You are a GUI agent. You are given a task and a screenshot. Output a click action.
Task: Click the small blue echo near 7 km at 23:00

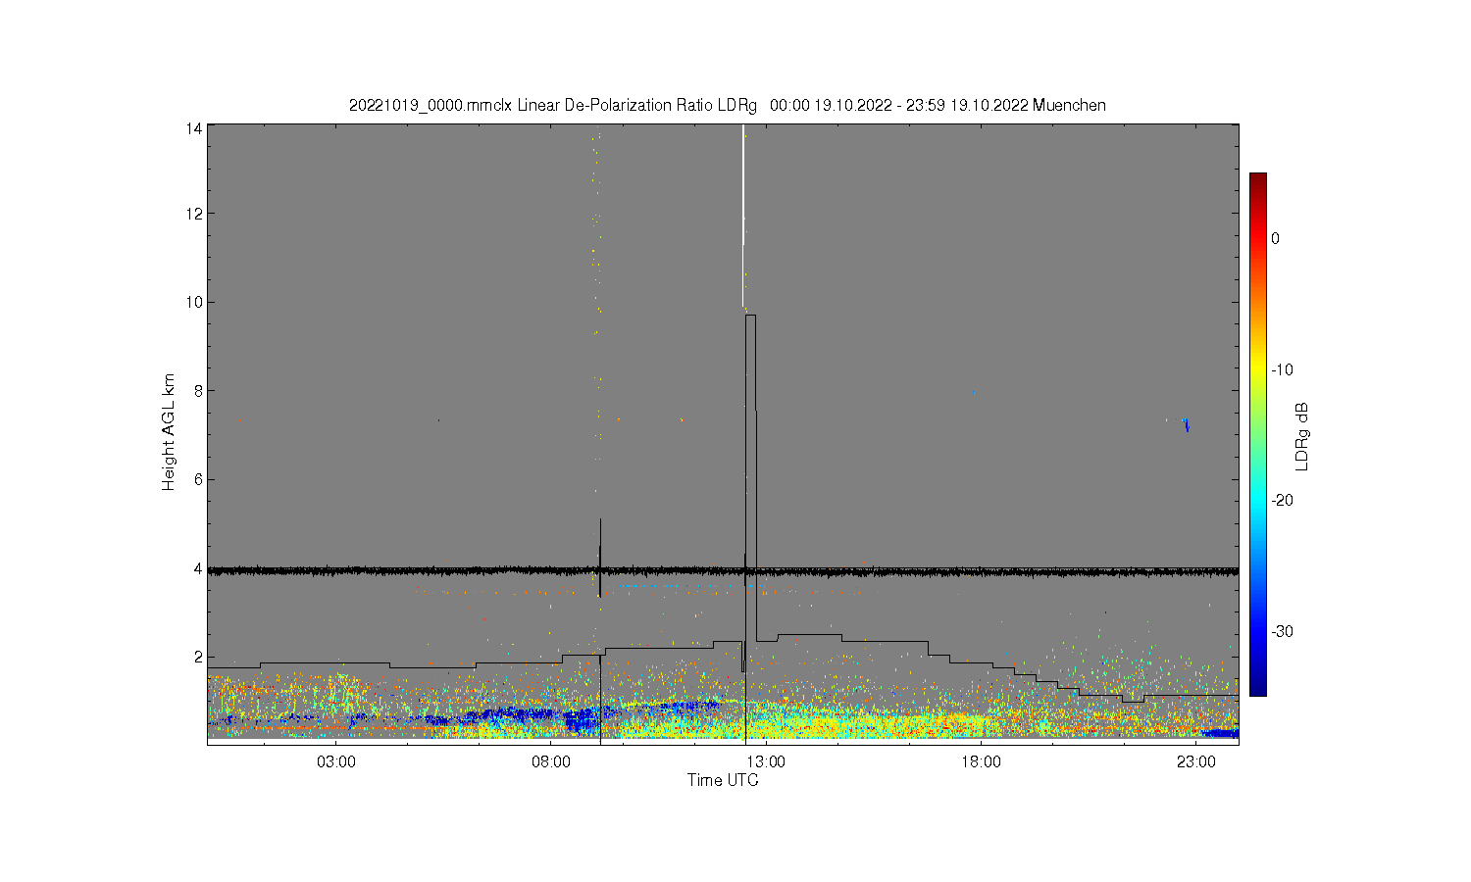coord(1187,424)
